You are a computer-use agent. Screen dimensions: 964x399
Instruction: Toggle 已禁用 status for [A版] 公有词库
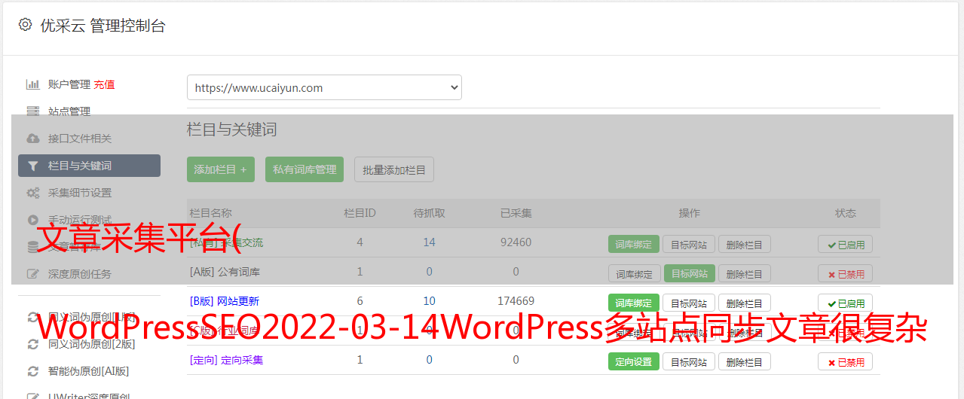pyautogui.click(x=846, y=273)
